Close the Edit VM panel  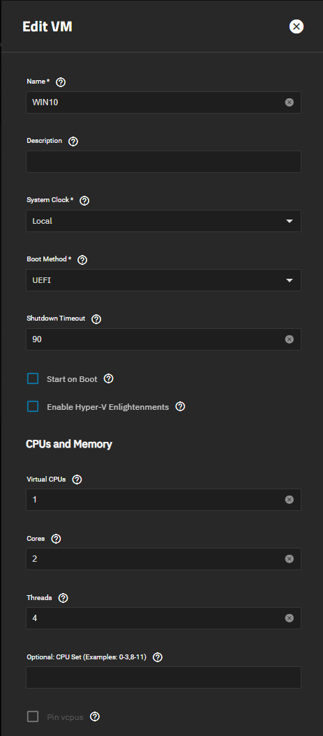pyautogui.click(x=296, y=26)
